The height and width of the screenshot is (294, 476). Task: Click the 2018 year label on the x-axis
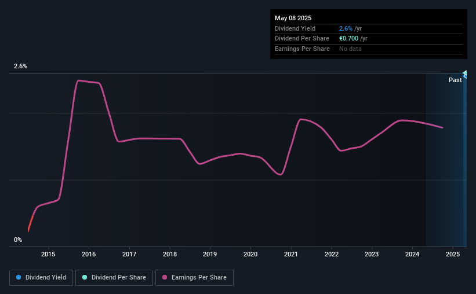pos(170,254)
